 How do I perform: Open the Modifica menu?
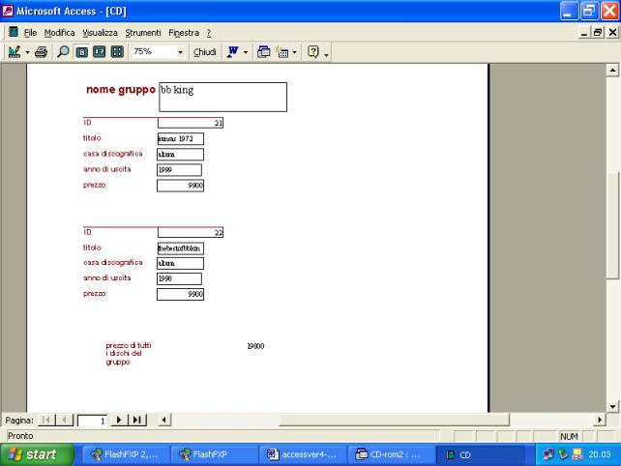click(59, 33)
